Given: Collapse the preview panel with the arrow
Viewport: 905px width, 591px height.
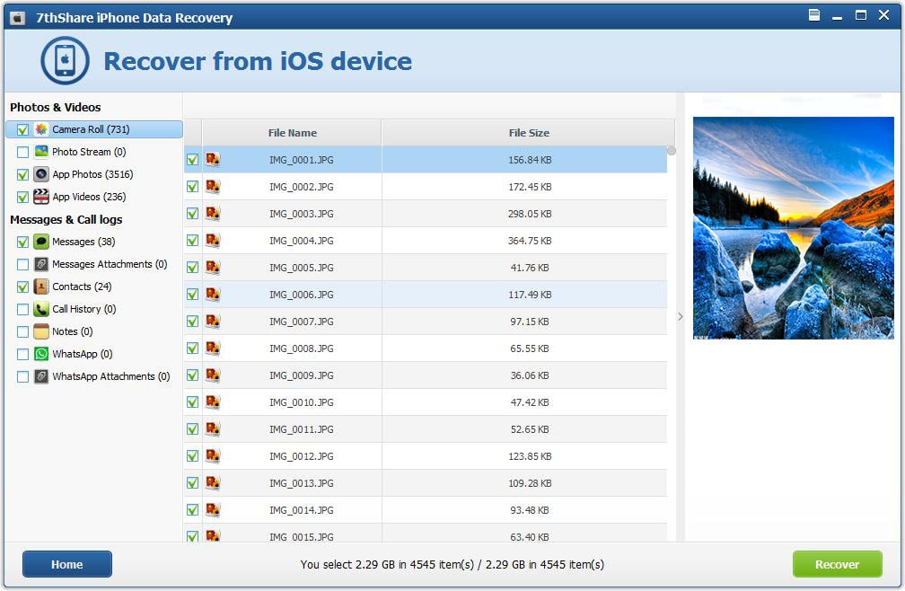Looking at the screenshot, I should (681, 316).
